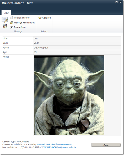Click the Manage group label

pos(18,31)
